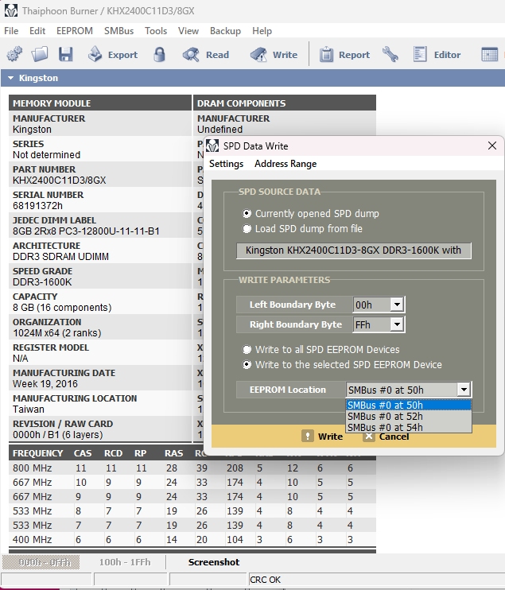Click the Export toolbar button
The image size is (505, 590).
tap(113, 55)
